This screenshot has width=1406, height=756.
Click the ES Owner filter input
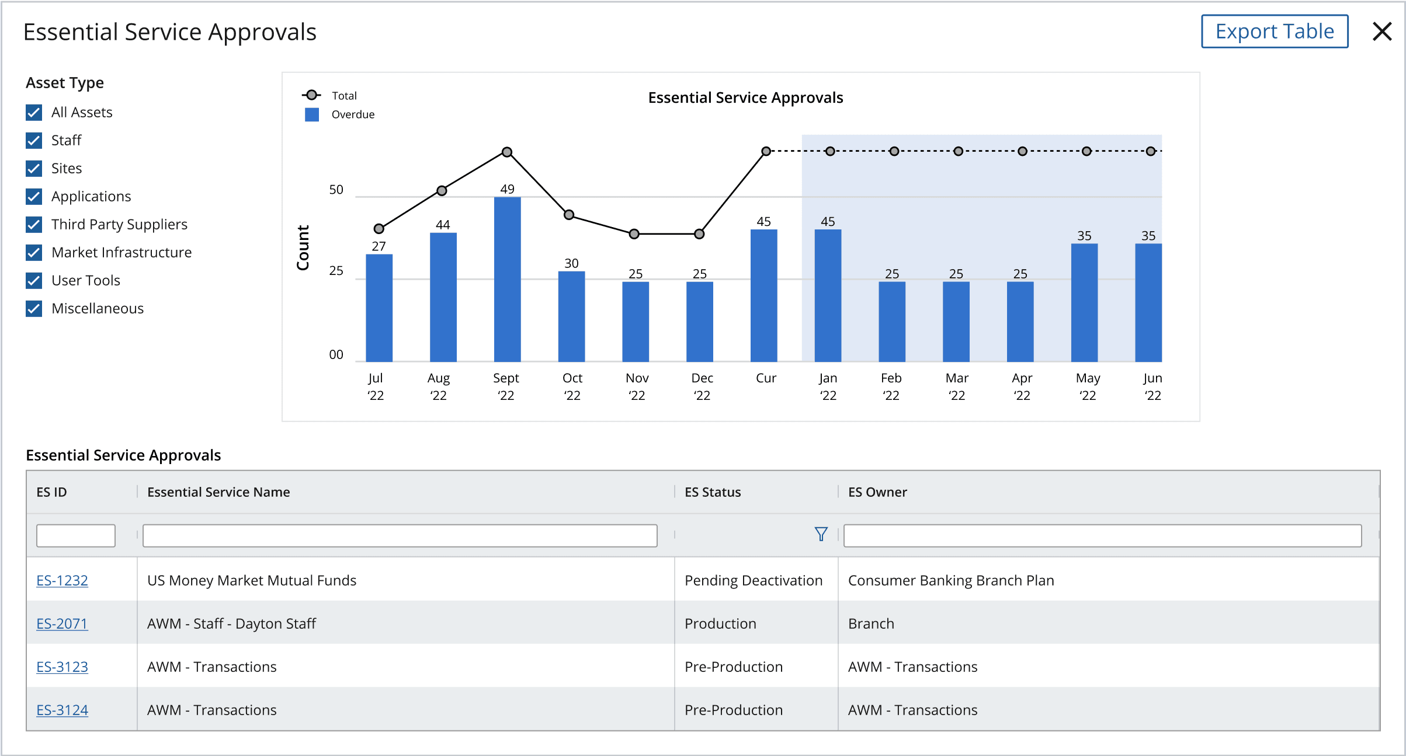(1103, 535)
